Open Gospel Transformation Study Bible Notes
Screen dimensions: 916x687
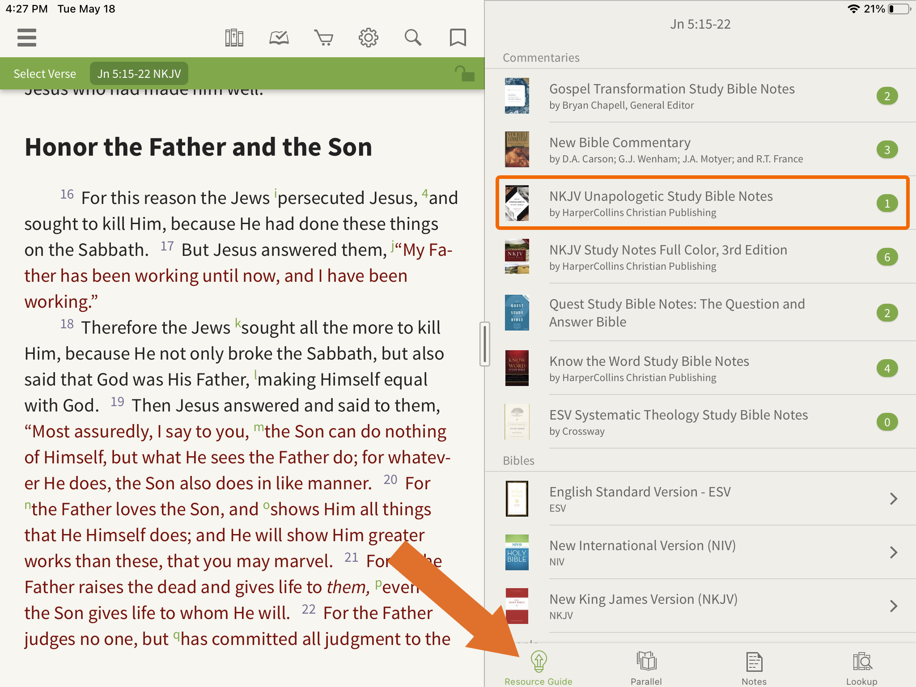[x=700, y=96]
